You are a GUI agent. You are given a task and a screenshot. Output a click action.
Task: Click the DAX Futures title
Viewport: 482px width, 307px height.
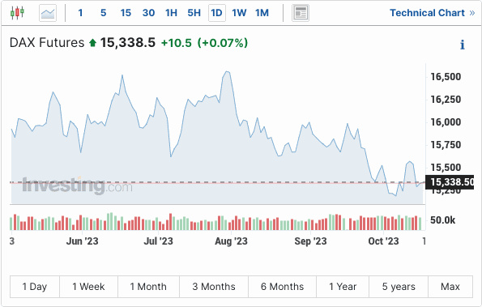(x=47, y=43)
